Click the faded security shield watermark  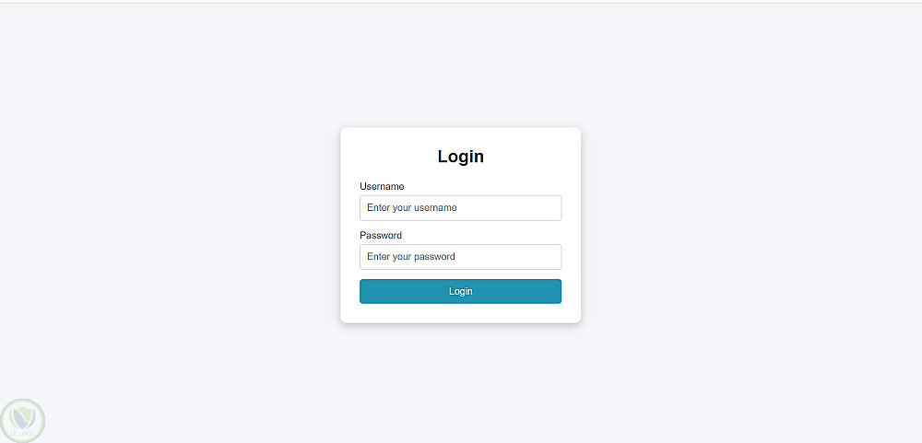(22, 421)
